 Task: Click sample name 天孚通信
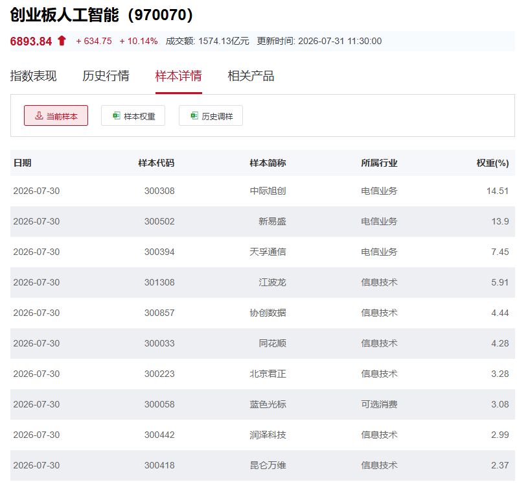(268, 252)
